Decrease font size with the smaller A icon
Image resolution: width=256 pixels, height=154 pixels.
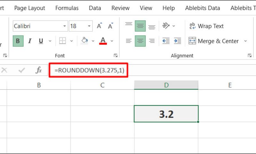tap(110, 26)
